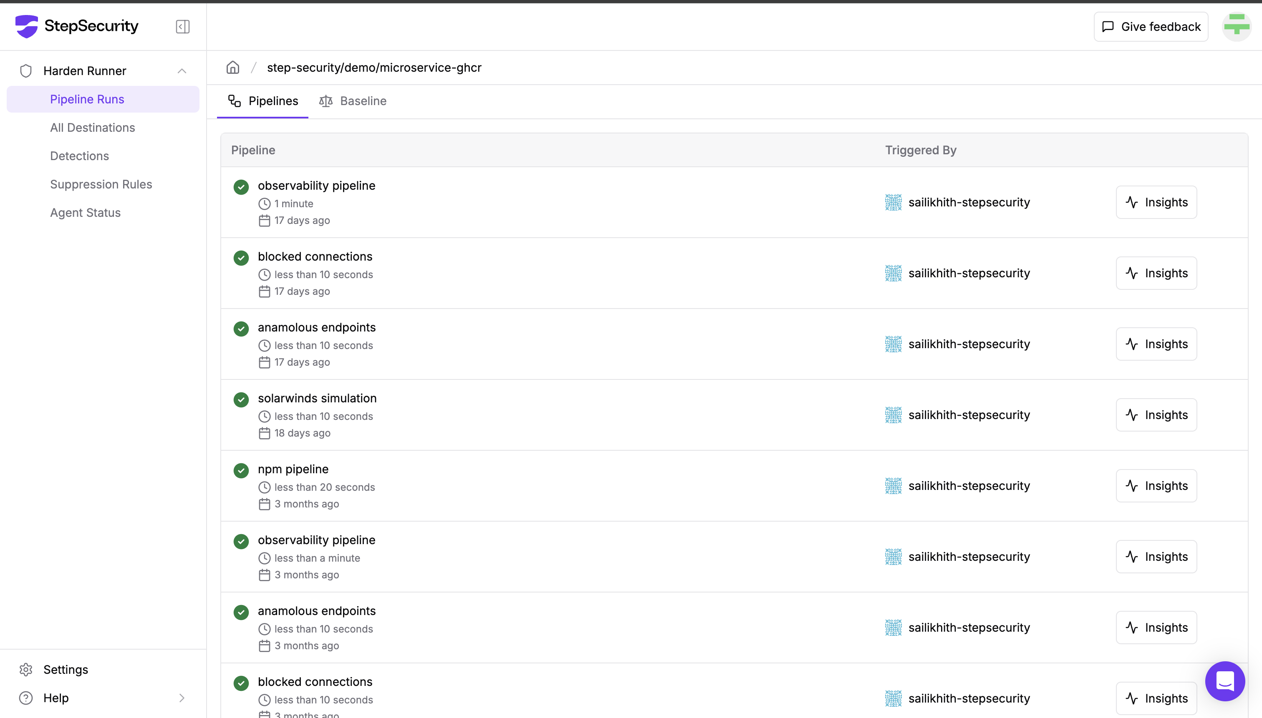The height and width of the screenshot is (718, 1262).
Task: Collapse the sidebar panel icon
Action: click(183, 27)
